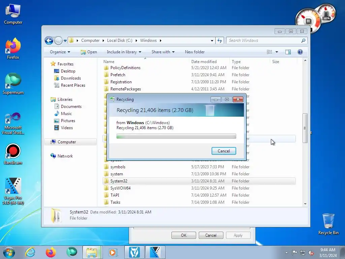The width and height of the screenshot is (345, 259).
Task: Open Vegas Pro 14.0 desktop shortcut
Action: click(x=13, y=191)
